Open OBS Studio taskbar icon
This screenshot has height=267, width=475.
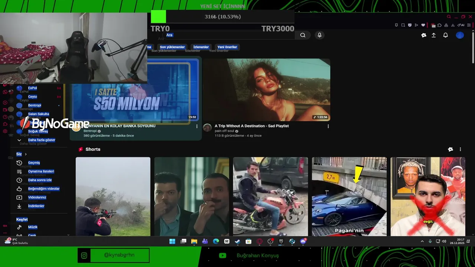270,241
